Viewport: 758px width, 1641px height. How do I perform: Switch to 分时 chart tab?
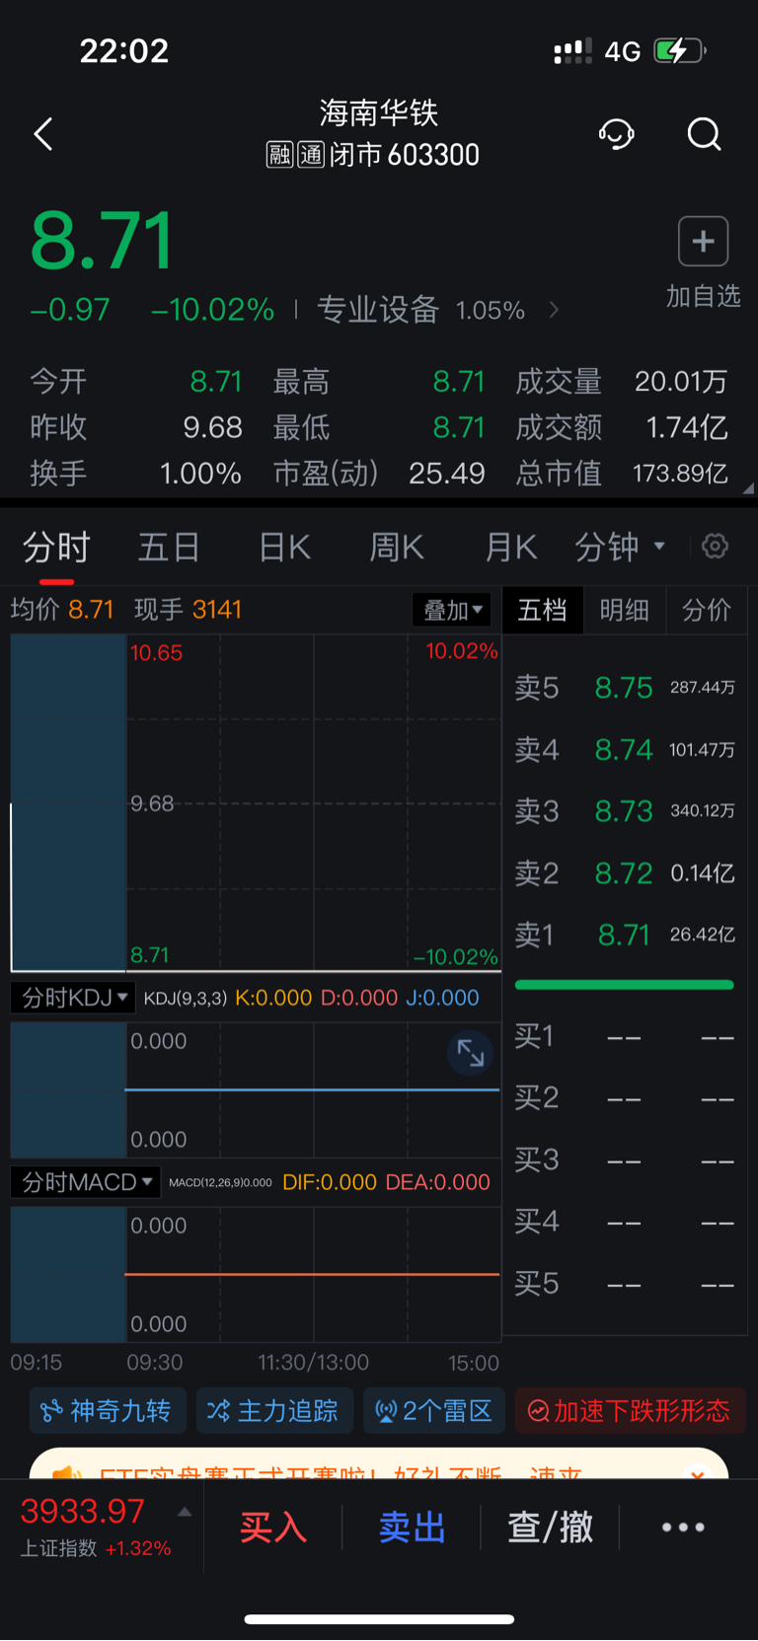coord(57,547)
